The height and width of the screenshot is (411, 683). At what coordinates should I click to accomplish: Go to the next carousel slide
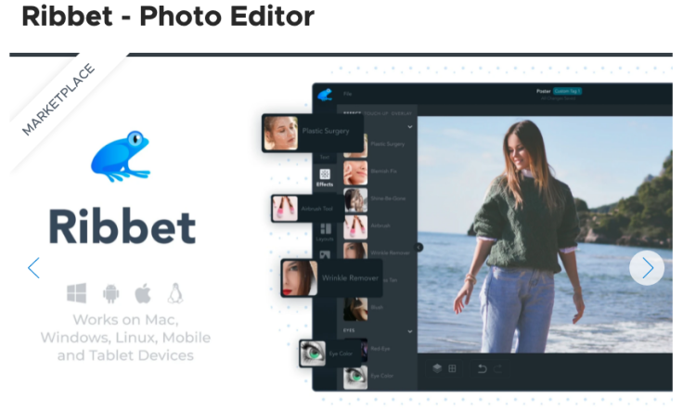pyautogui.click(x=647, y=268)
